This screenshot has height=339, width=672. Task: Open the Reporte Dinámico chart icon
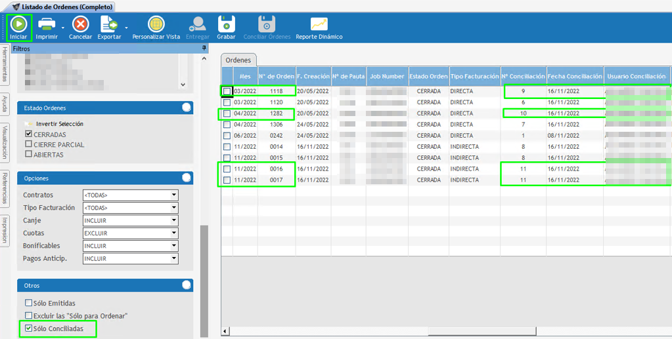click(319, 24)
